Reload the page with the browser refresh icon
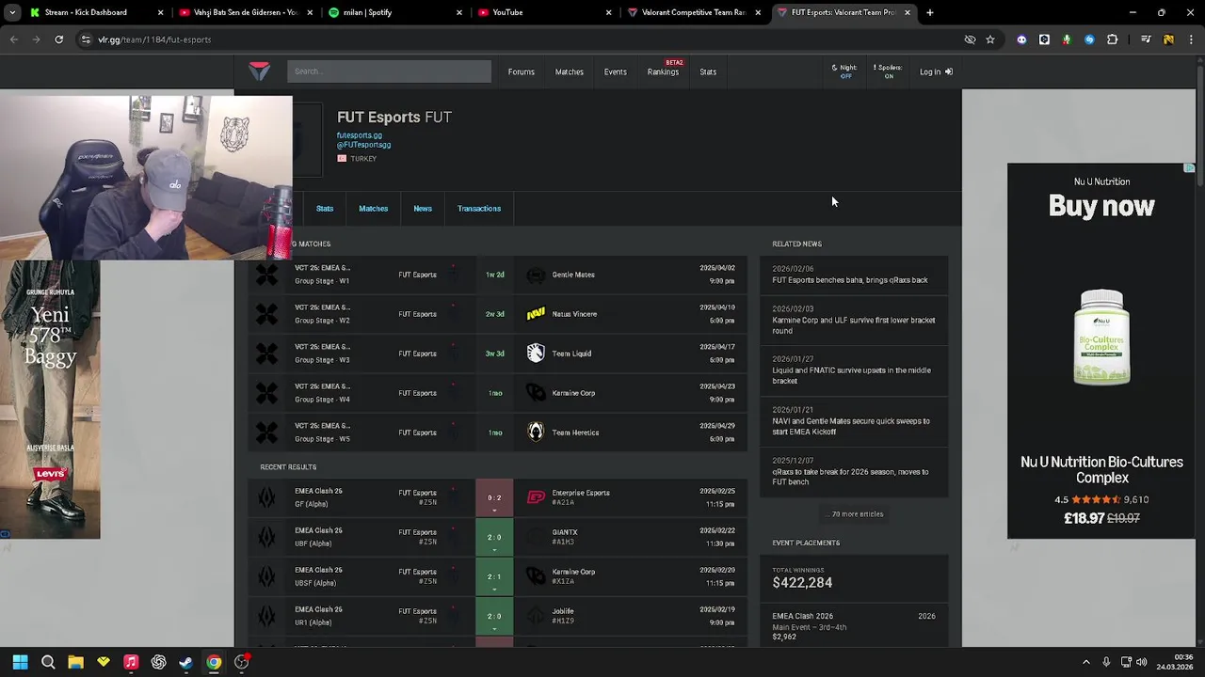 coord(58,39)
